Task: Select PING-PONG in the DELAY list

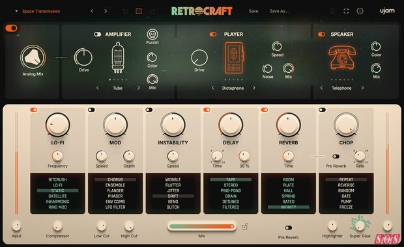Action: click(x=231, y=190)
